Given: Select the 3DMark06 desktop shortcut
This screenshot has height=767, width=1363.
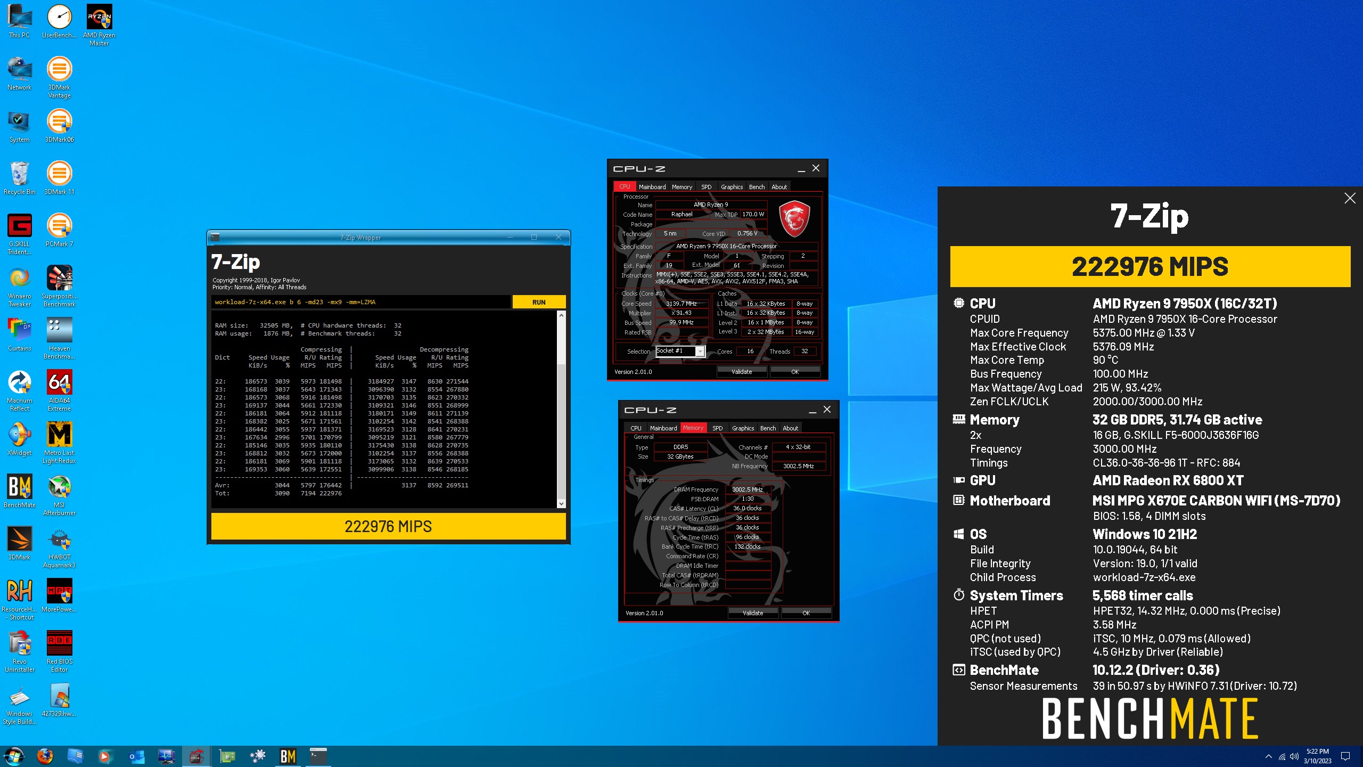Looking at the screenshot, I should (59, 126).
